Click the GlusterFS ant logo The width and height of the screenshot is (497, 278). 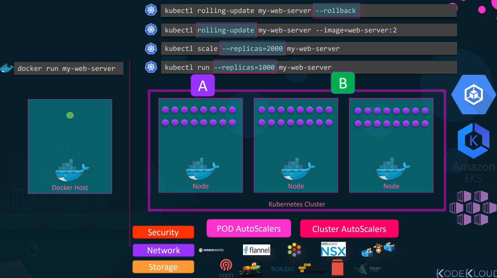tap(250, 270)
